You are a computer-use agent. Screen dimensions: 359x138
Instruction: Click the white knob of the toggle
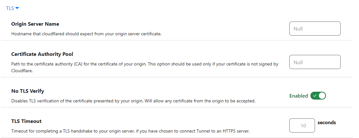tap(322, 96)
